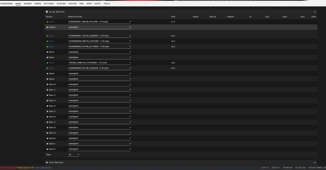Open the VMs tab
Image resolution: width=326 pixels, height=170 pixels.
pos(81,4)
